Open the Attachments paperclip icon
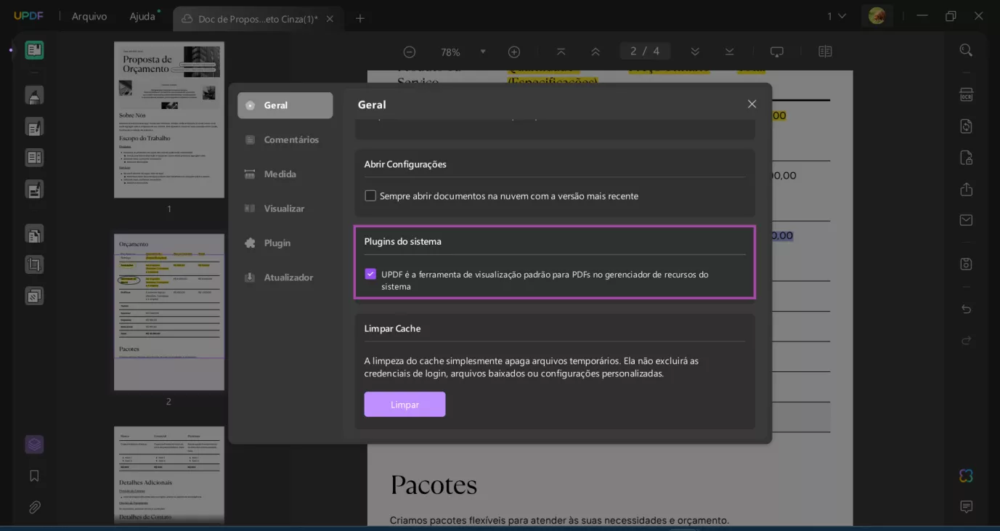Image resolution: width=1000 pixels, height=531 pixels. click(34, 507)
